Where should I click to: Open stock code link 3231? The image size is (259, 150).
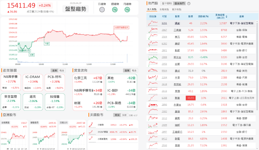(164, 23)
